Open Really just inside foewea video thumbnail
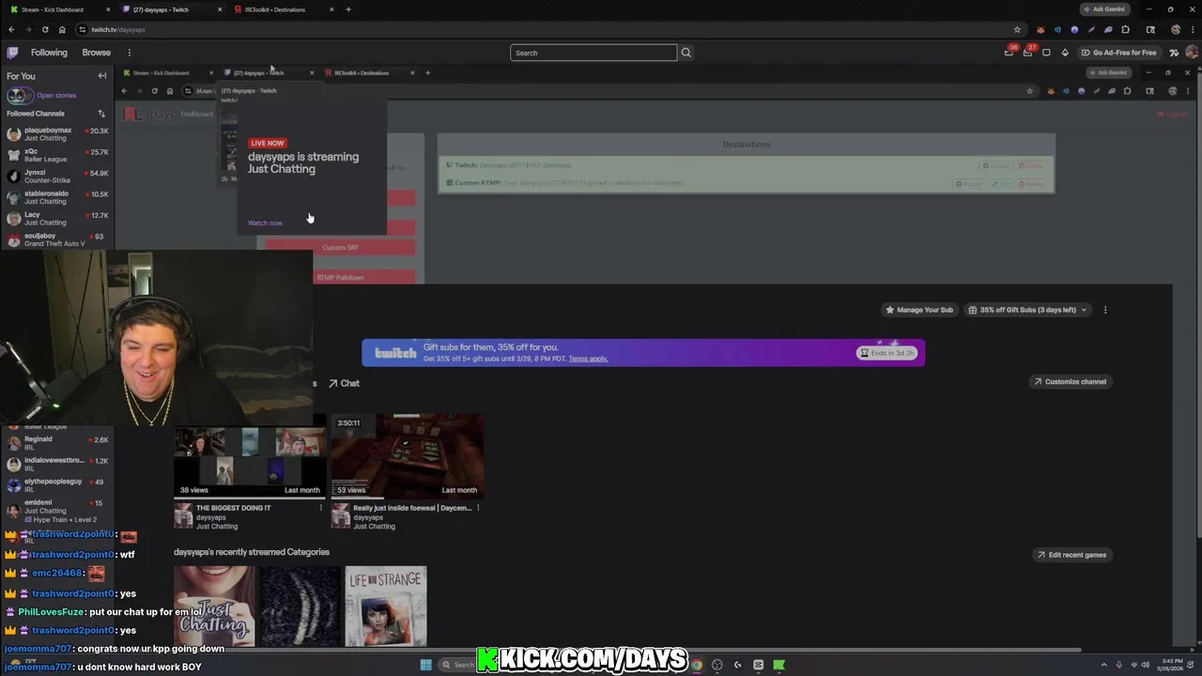Screen dimensions: 1202x676 pos(407,455)
